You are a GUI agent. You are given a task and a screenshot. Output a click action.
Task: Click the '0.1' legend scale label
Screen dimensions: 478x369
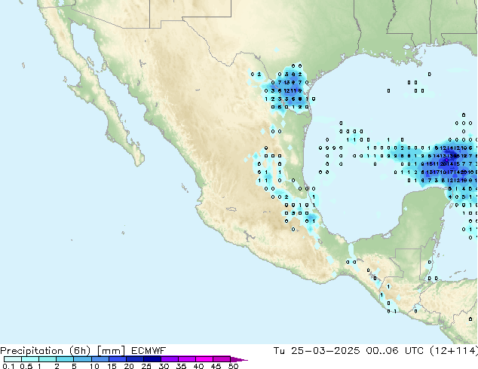[8, 366]
